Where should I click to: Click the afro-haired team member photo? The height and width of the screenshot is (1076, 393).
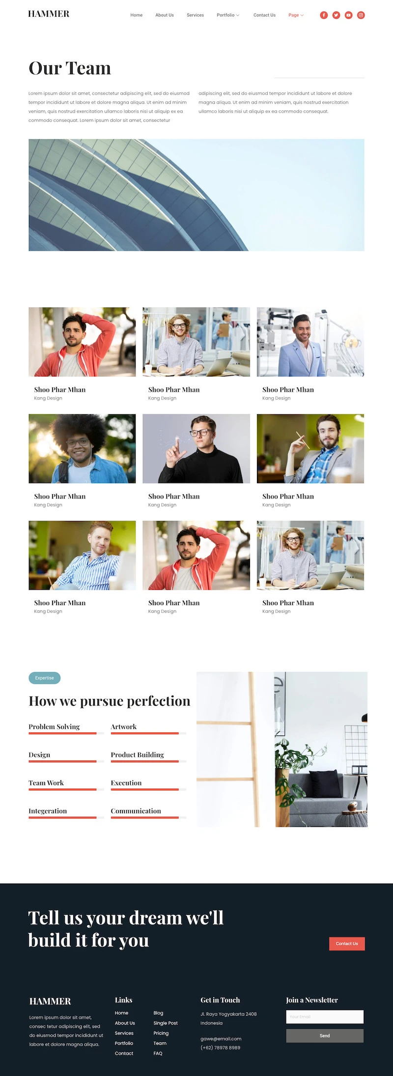[82, 448]
